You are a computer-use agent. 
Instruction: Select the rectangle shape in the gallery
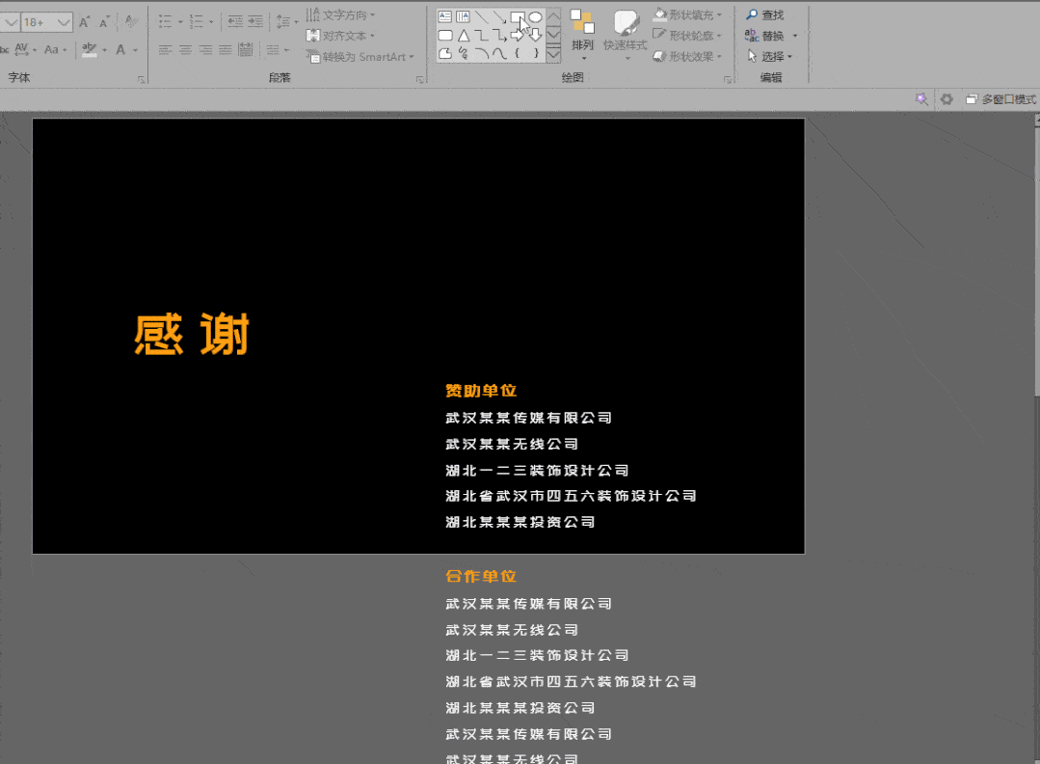517,17
